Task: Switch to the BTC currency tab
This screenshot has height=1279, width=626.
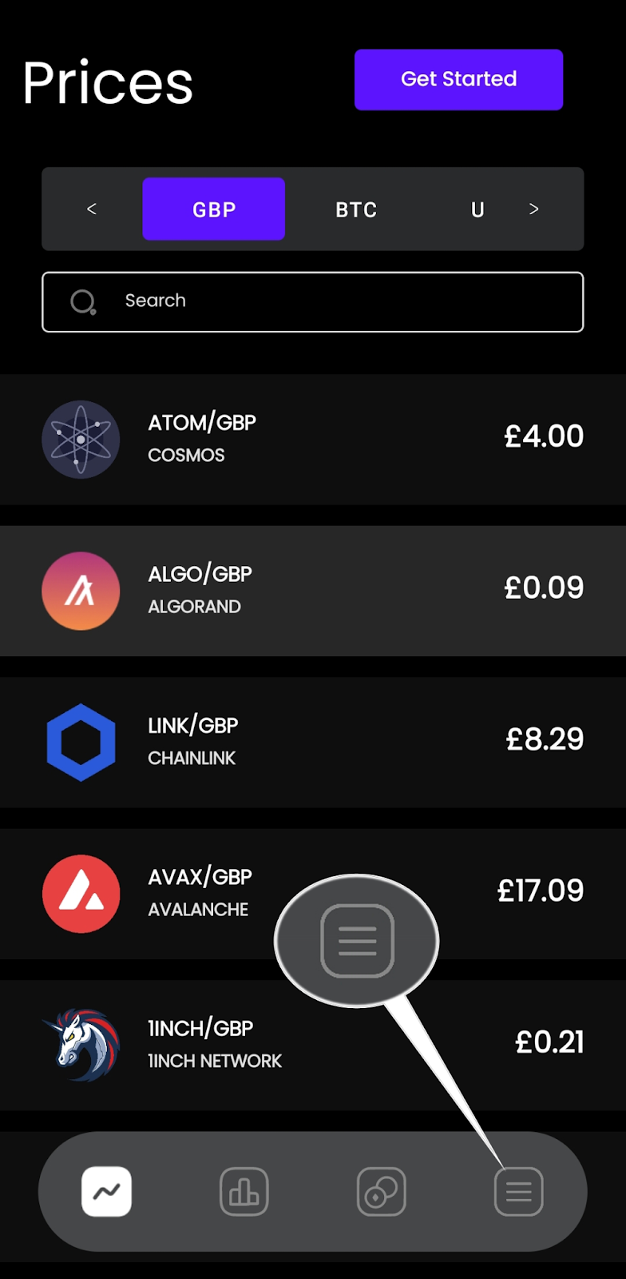Action: [356, 209]
